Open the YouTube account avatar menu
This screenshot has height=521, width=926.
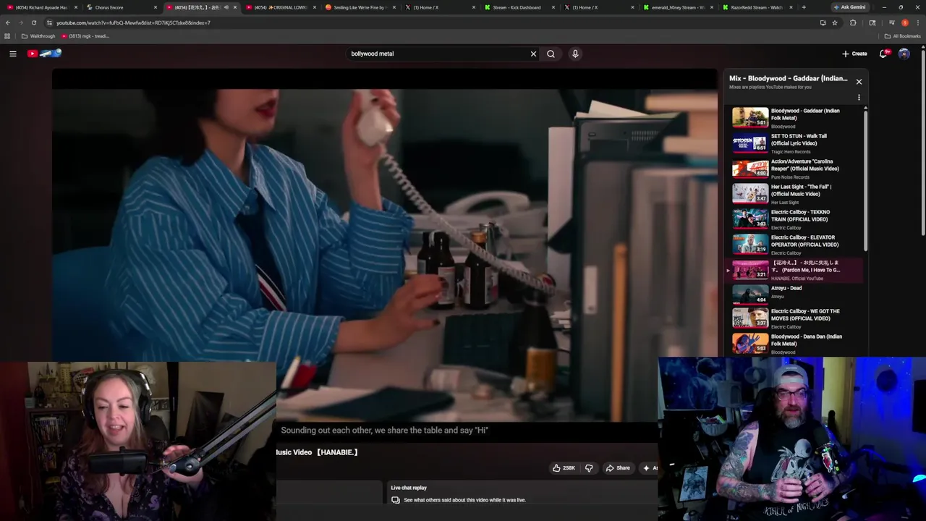tap(904, 54)
